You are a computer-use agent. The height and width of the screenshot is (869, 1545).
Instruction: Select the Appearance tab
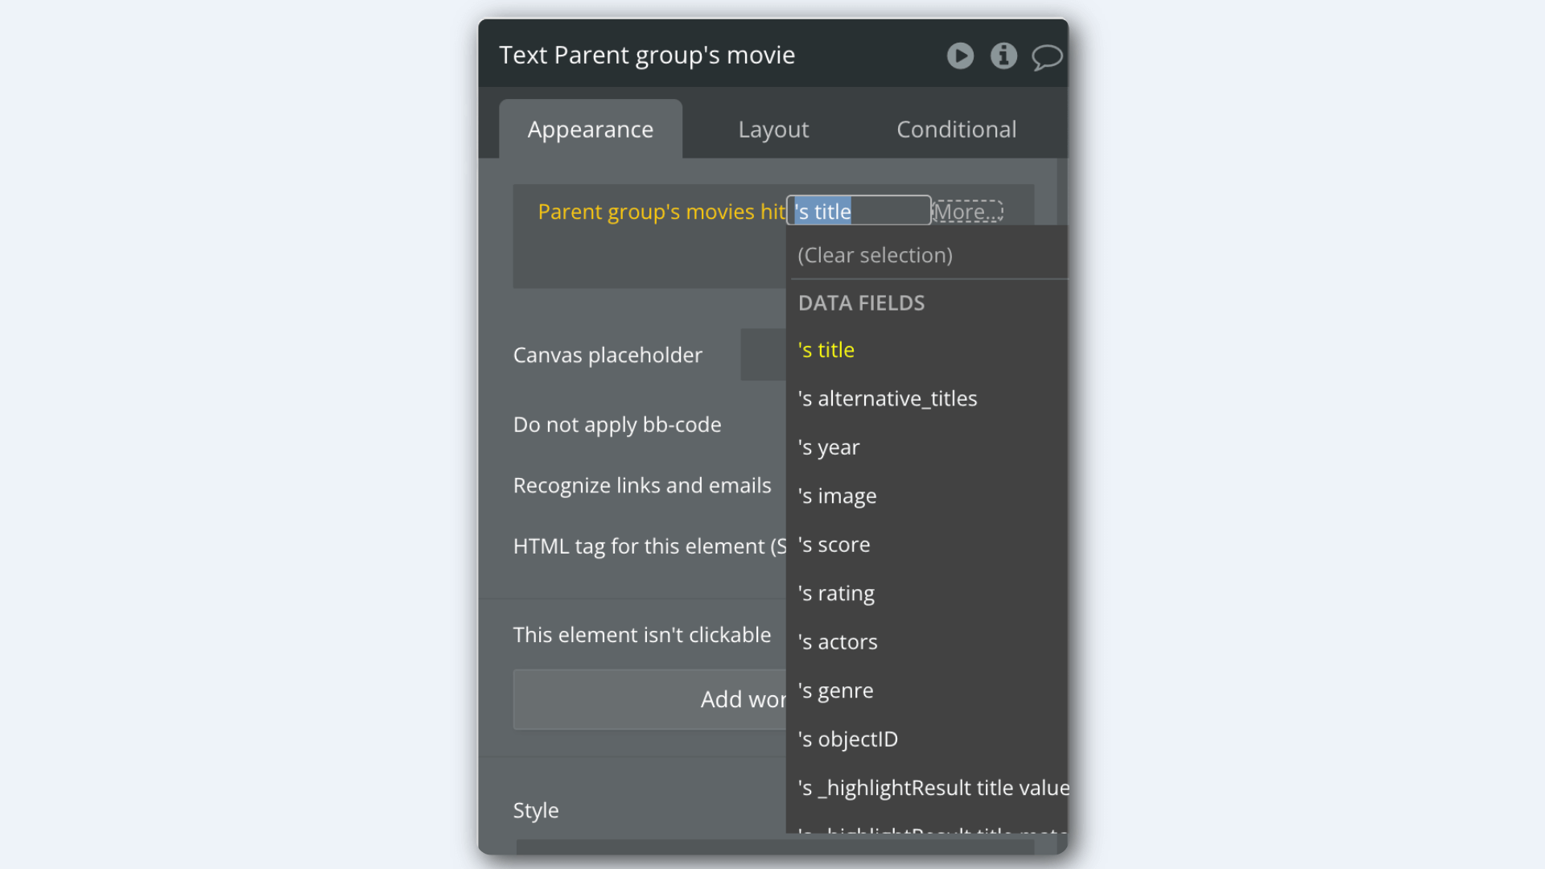pos(590,130)
